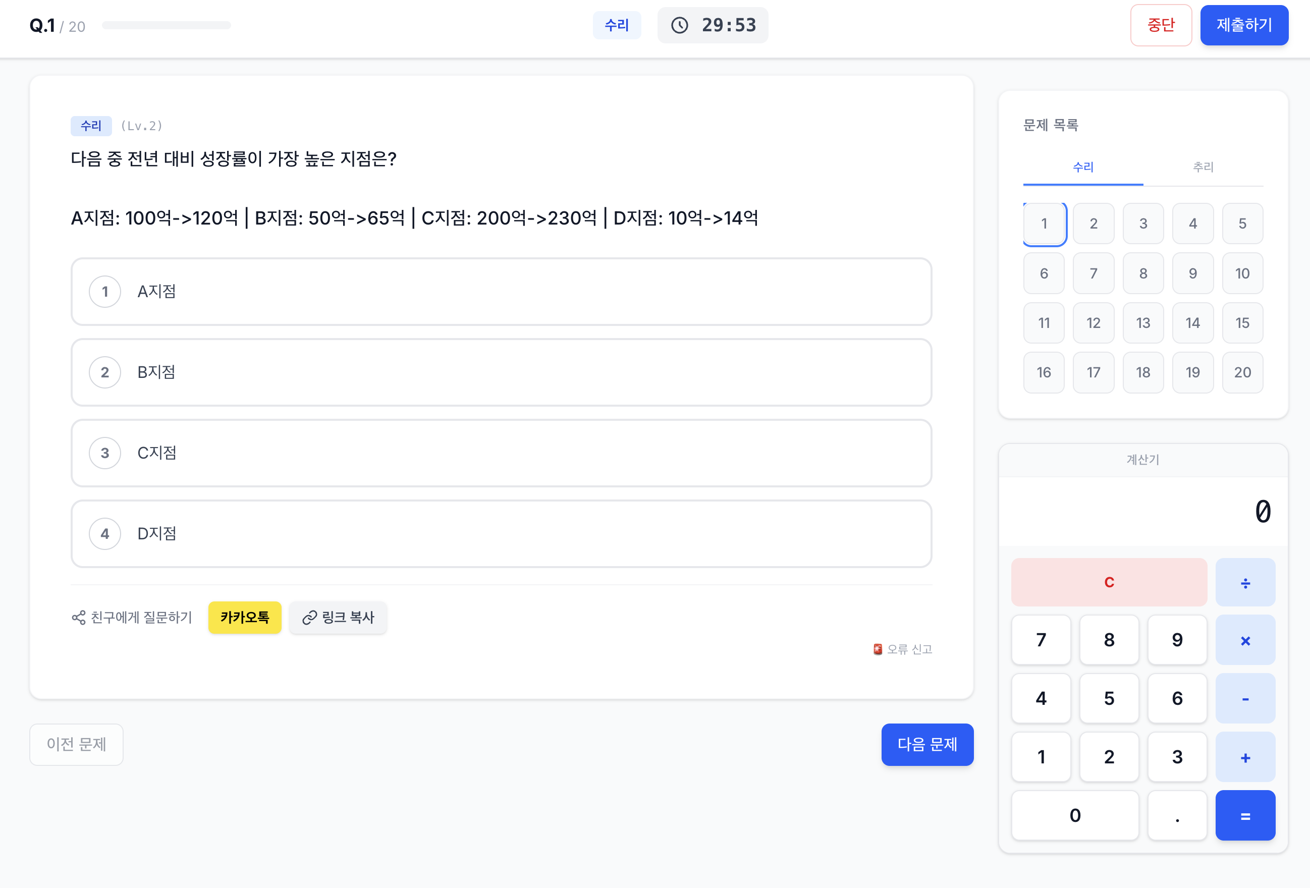Share question via 카카오톡 button
The height and width of the screenshot is (888, 1310).
pyautogui.click(x=244, y=617)
